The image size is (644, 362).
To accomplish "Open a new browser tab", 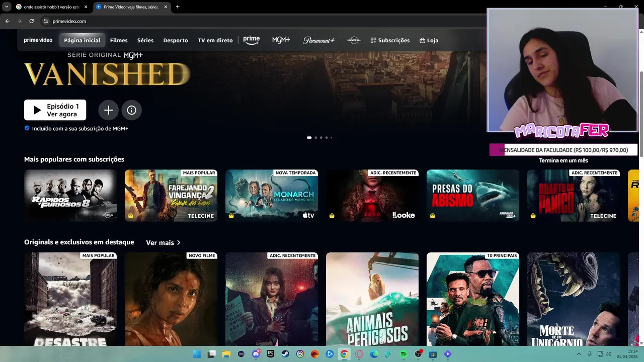I will tap(178, 7).
